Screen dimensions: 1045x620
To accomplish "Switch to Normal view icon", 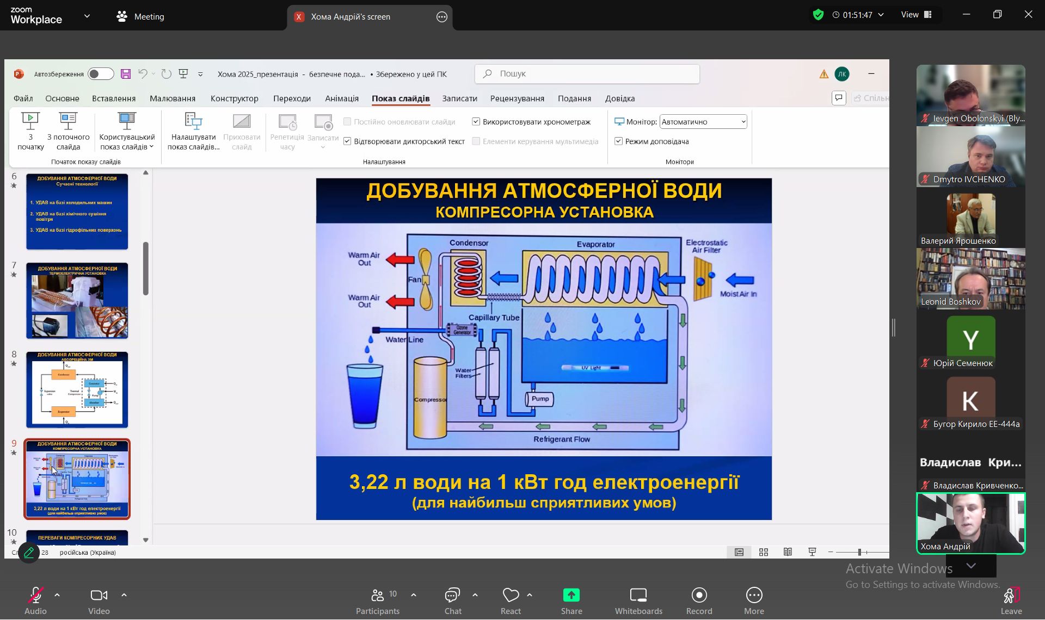I will [739, 552].
